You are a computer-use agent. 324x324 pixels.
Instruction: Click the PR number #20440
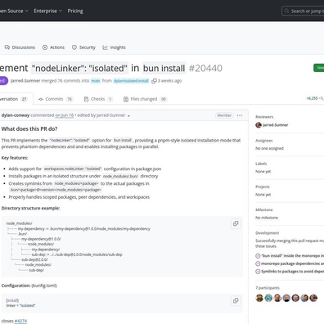pyautogui.click(x=205, y=68)
